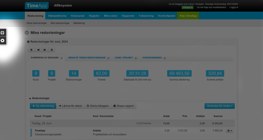
Task: Click the Logga ut link
Action: [234, 7]
